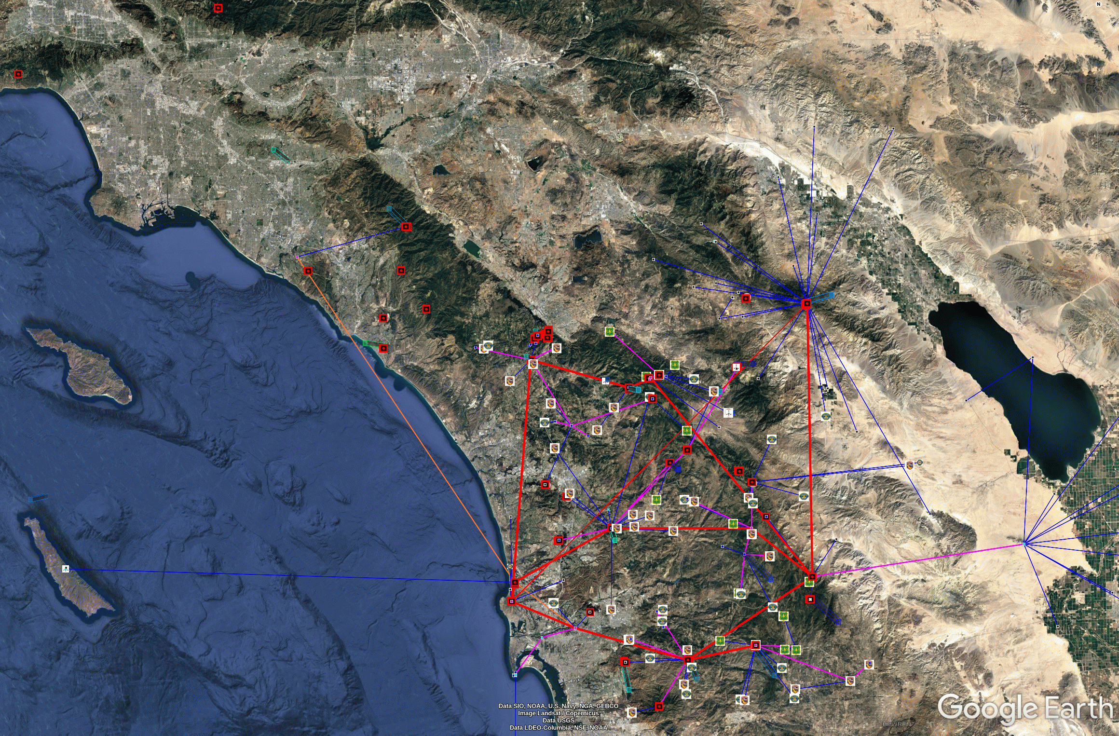This screenshot has height=736, width=1119.
Task: Click the small square marker at the northeast-most blue line end
Action: point(893,129)
